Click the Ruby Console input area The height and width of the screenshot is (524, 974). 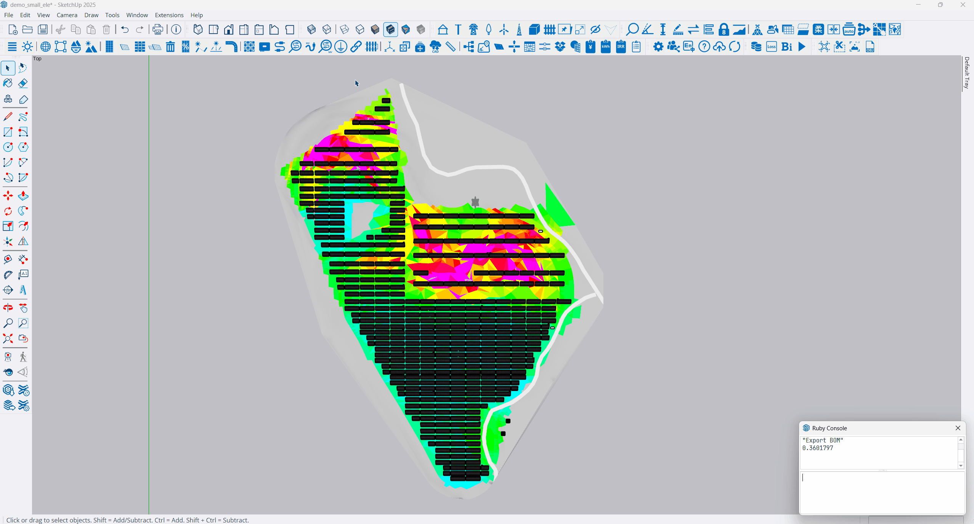[x=882, y=492]
